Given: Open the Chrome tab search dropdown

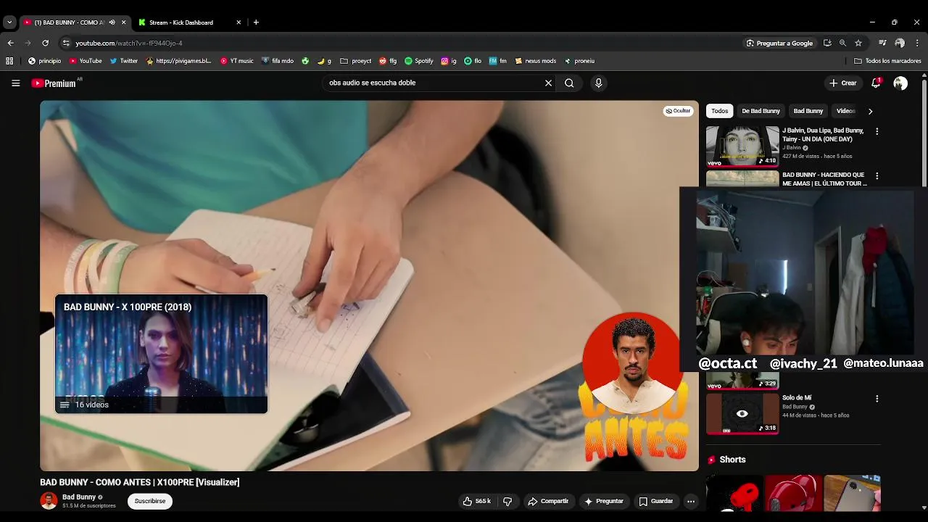Looking at the screenshot, I should [9, 22].
